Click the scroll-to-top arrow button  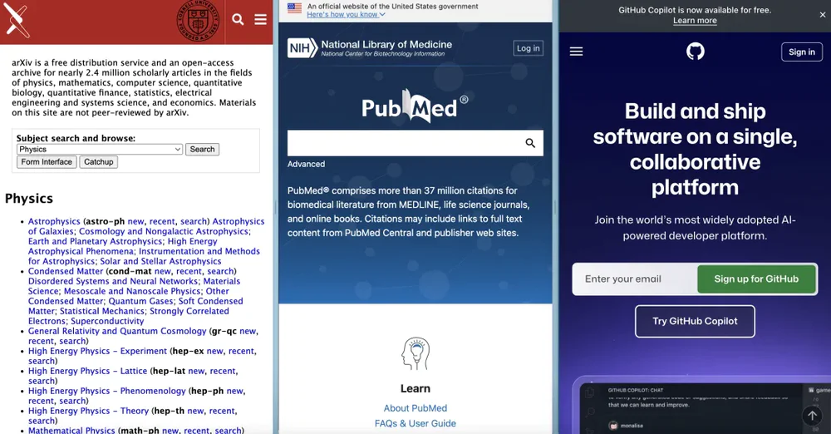(812, 416)
